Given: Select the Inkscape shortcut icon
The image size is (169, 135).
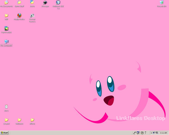Looking at the screenshot, I should (x=45, y=4).
